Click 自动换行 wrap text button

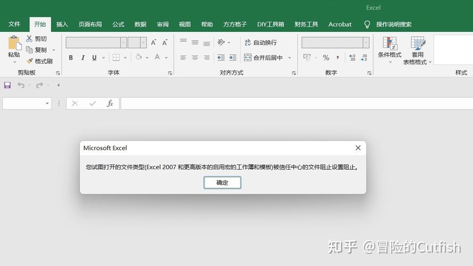(x=260, y=43)
